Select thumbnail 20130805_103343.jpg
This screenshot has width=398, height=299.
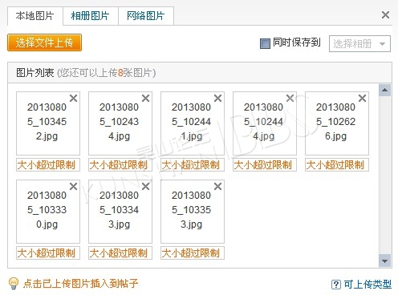[x=120, y=212]
